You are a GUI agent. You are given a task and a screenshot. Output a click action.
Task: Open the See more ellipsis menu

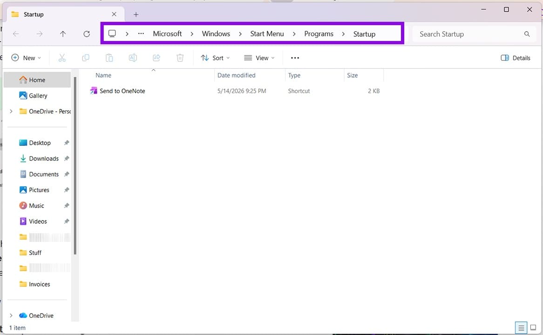pyautogui.click(x=295, y=58)
